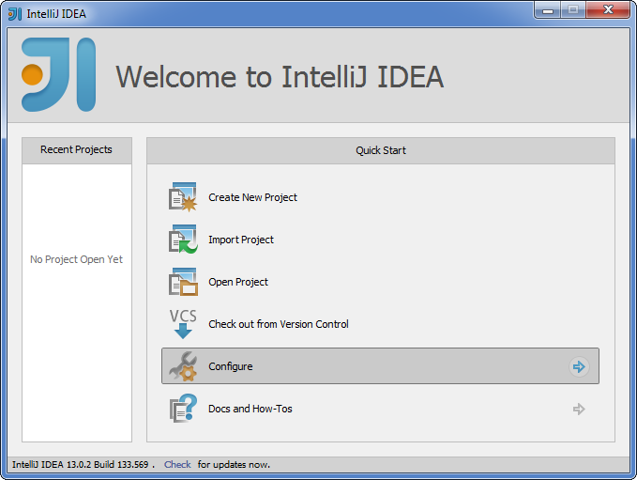
Task: Click the Configure wrench and gear icon
Action: tap(183, 366)
